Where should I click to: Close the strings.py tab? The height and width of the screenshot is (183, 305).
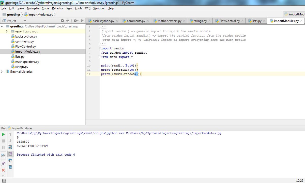pos(209,21)
